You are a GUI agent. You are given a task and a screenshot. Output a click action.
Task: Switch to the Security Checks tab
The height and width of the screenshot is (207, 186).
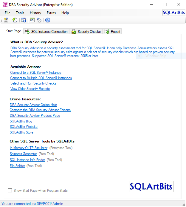click(x=86, y=32)
